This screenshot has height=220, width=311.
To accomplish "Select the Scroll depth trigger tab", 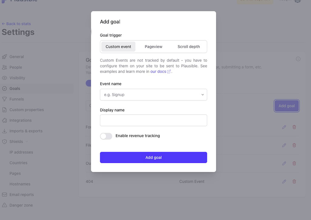I will pos(189,46).
